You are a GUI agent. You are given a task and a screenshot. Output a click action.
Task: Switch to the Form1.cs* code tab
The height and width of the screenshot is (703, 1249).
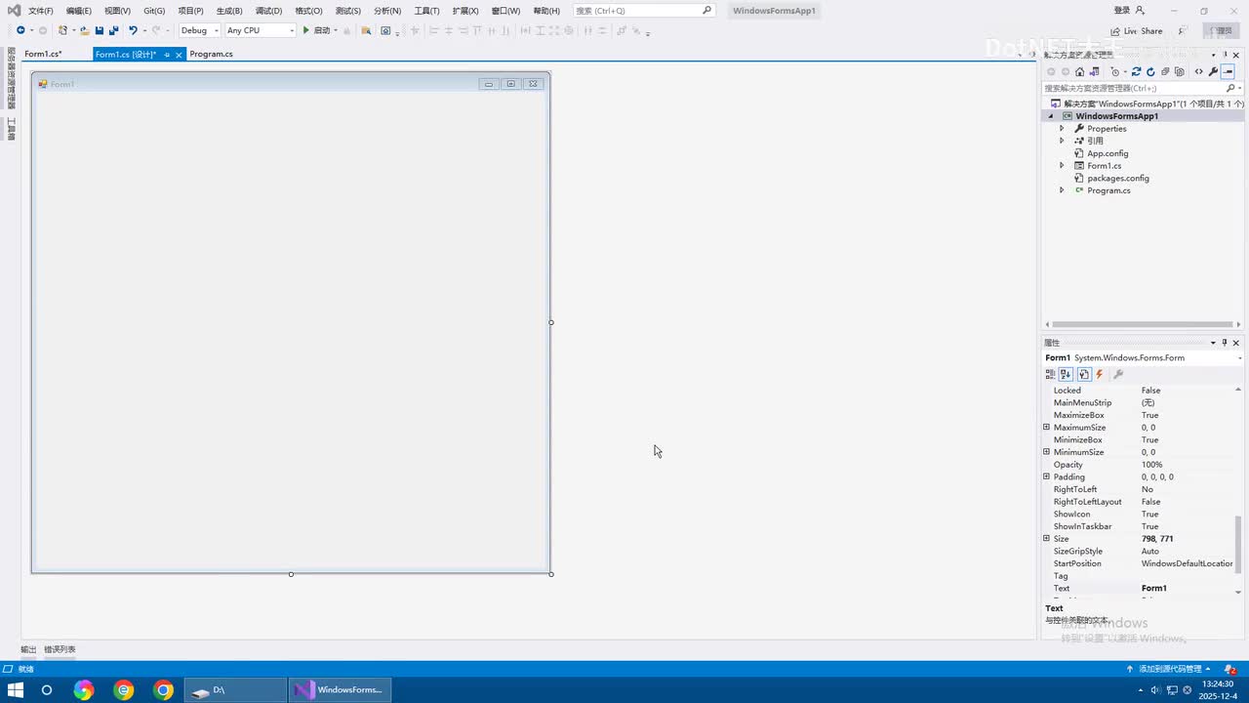(43, 55)
